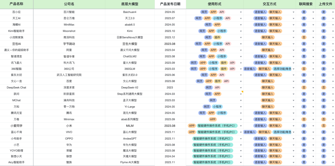335x166 pixels.
Task: Select the AndesGPT model cell
Action: 130,138
